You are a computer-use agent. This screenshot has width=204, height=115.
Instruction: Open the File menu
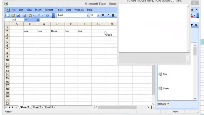13,10
